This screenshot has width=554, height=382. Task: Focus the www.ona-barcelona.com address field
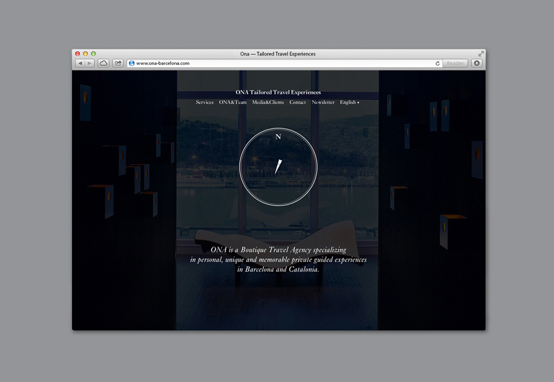(x=284, y=63)
